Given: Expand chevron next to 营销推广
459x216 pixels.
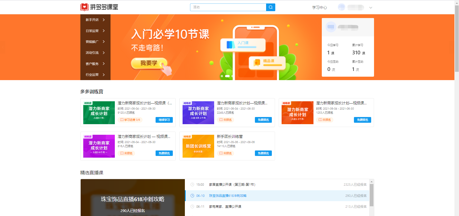Looking at the screenshot, I should (104, 41).
